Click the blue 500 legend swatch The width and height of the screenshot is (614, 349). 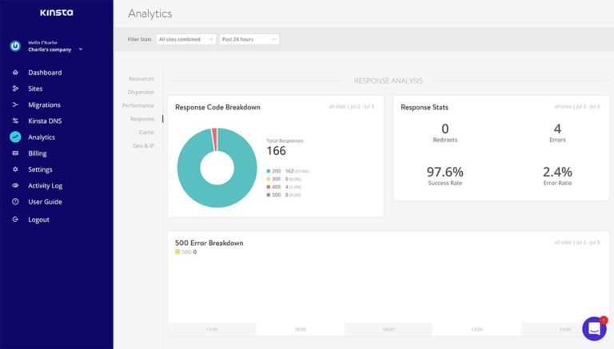click(x=269, y=194)
